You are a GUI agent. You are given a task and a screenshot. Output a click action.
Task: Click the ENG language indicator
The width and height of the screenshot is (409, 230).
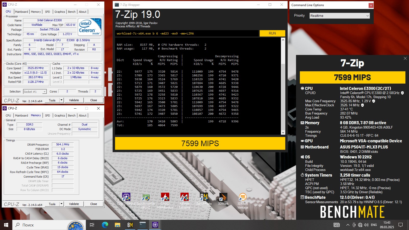(x=374, y=225)
